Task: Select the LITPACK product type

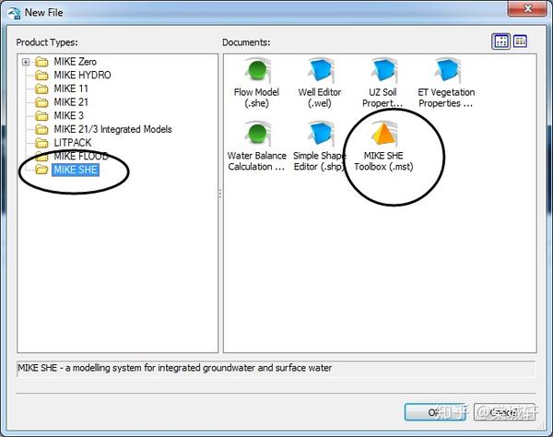Action: coord(73,143)
